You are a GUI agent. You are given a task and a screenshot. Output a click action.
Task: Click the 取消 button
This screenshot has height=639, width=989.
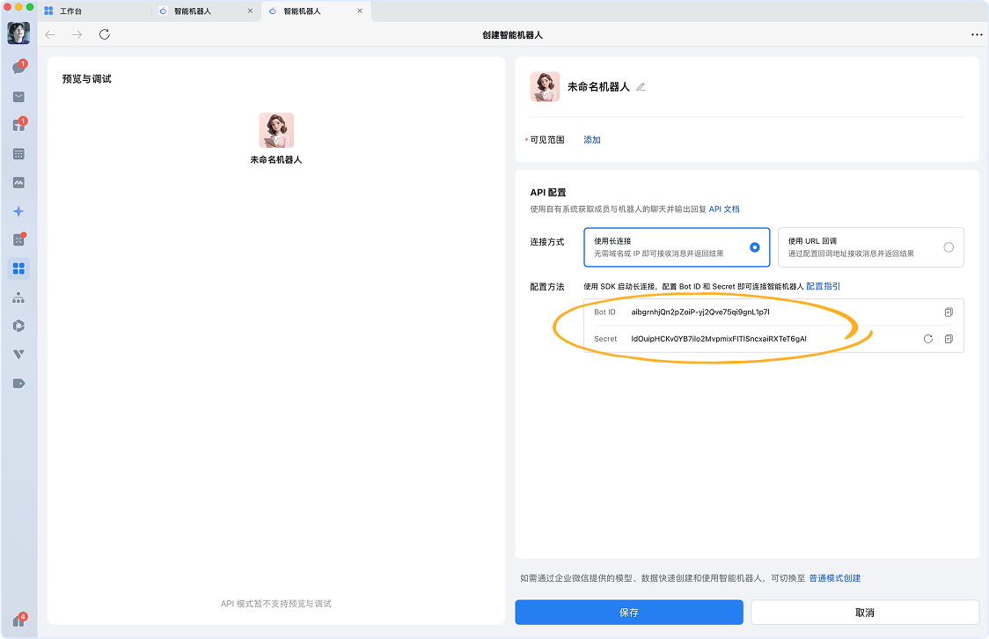click(864, 613)
